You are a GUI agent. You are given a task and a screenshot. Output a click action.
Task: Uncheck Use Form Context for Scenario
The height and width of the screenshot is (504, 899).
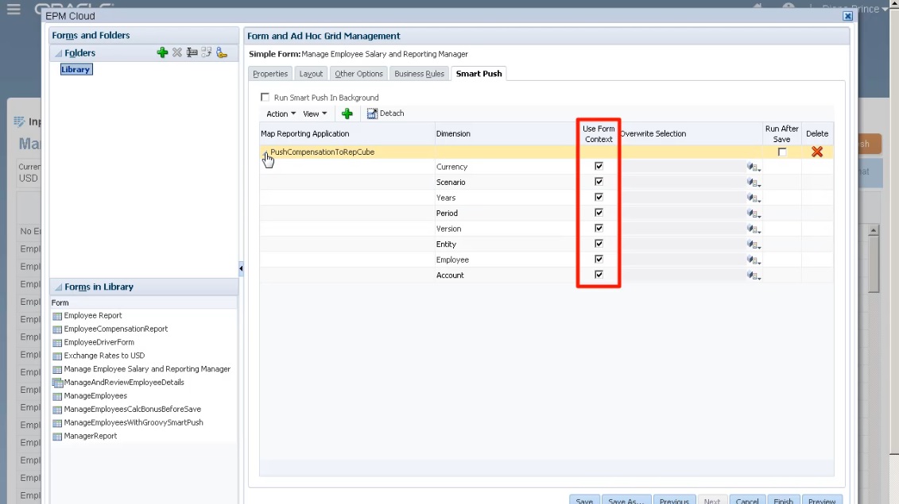(x=599, y=181)
